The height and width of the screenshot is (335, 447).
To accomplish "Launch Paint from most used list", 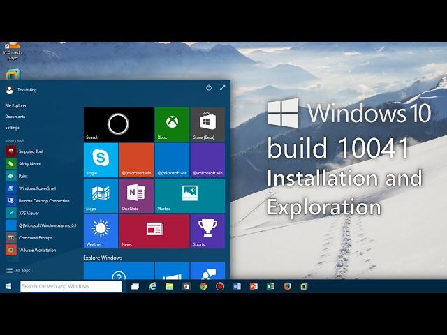I will [x=17, y=176].
